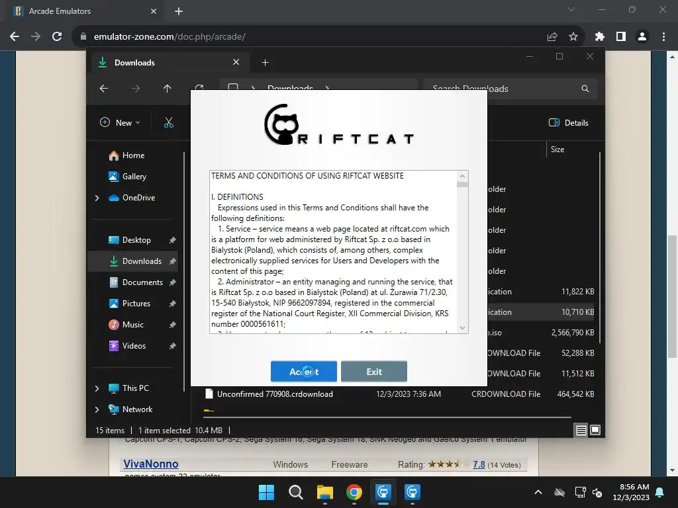The image size is (678, 508).
Task: Bookmark this page with star icon
Action: click(x=573, y=37)
